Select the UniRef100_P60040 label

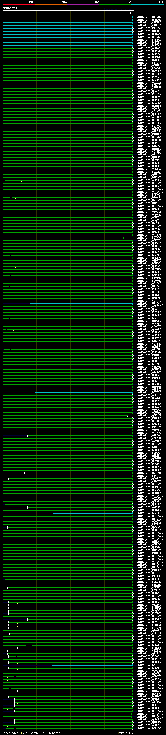tap(149, 69)
